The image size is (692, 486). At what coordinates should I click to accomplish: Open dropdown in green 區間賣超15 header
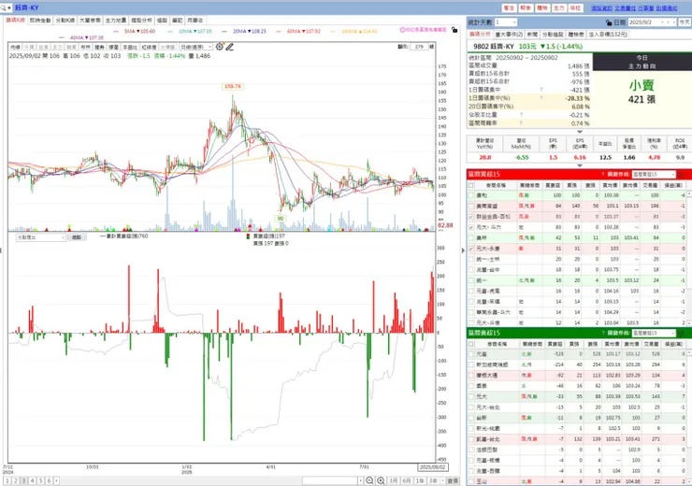coord(654,333)
